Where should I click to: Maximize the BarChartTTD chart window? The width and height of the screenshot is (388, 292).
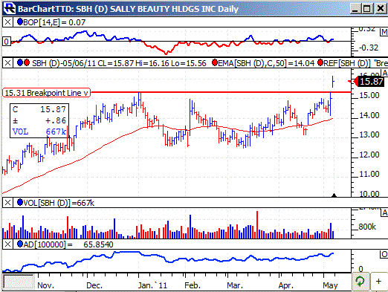[367, 9]
